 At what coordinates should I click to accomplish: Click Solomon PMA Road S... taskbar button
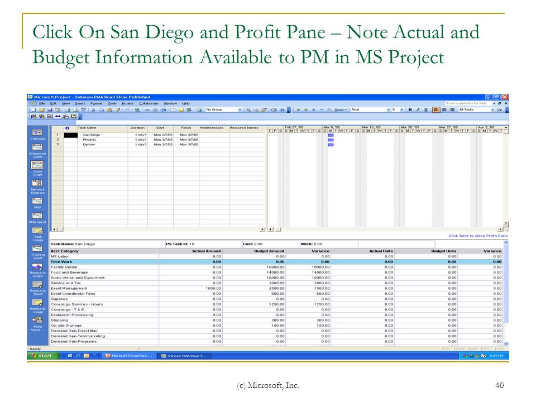pos(185,356)
